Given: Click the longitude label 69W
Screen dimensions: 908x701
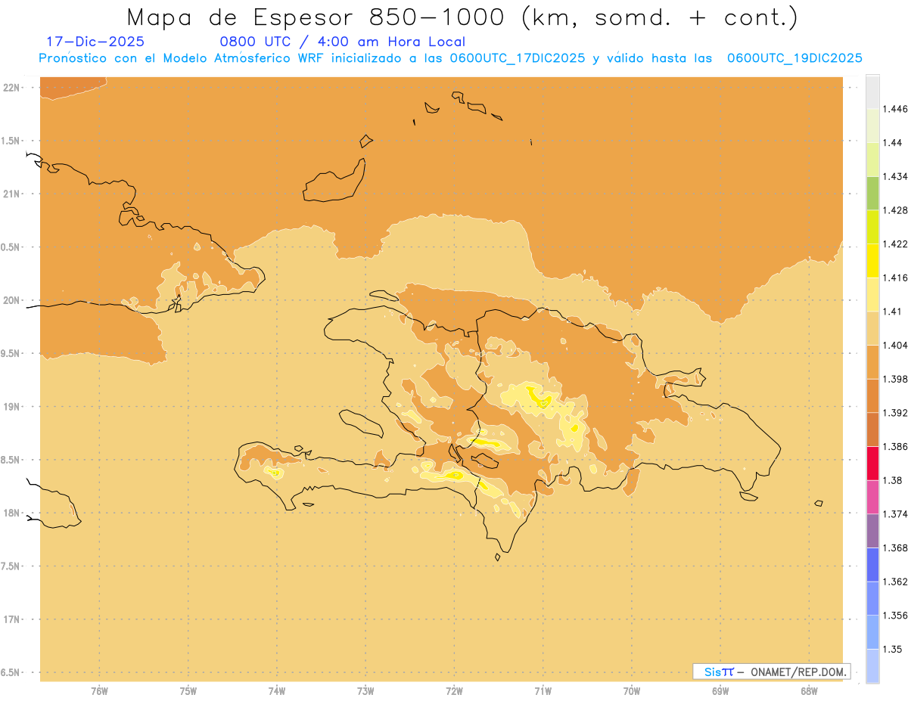Looking at the screenshot, I should [x=720, y=692].
